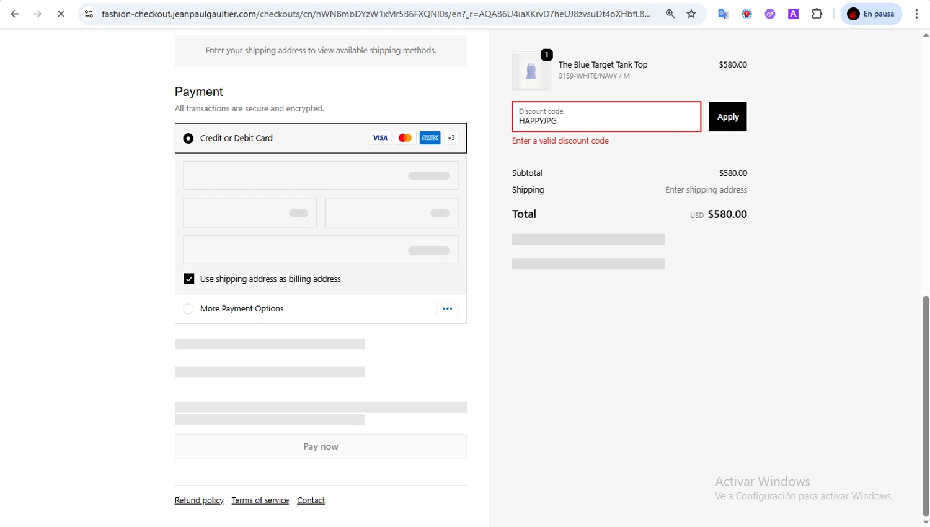The image size is (930, 527).
Task: Click 'The Blue Target Tank Top' product name
Action: point(603,64)
